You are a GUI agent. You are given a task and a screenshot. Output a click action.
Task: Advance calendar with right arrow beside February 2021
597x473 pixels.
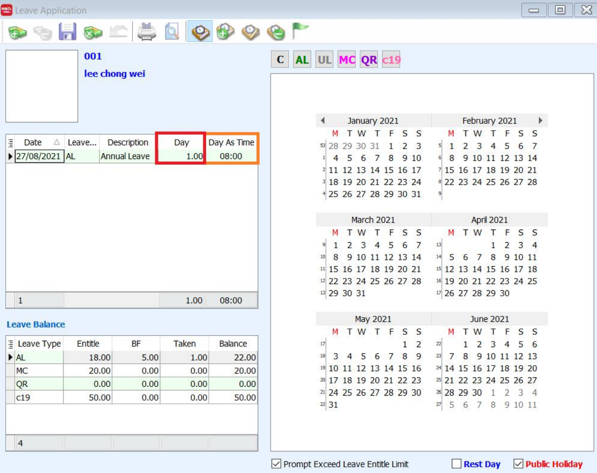[540, 120]
